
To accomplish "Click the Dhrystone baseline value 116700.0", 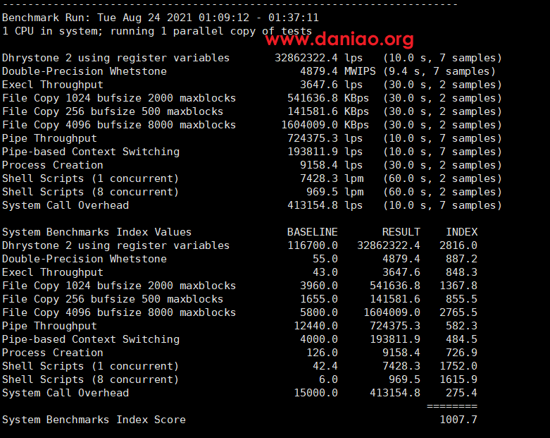I will [x=312, y=245].
